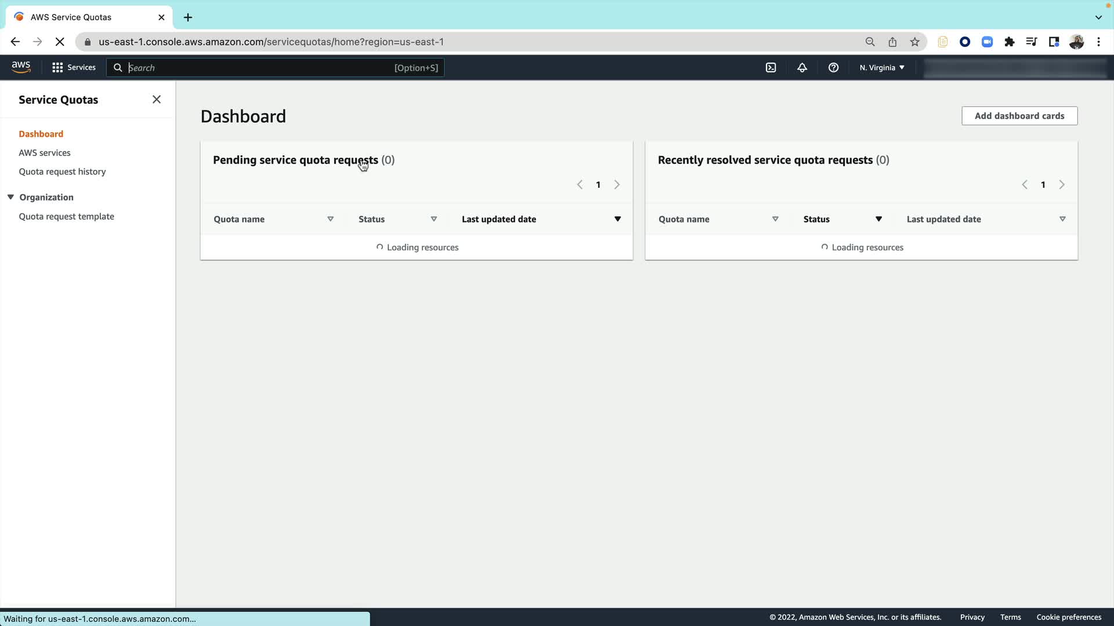Bookmark this page with star icon
Screen dimensions: 1114x626
point(914,42)
